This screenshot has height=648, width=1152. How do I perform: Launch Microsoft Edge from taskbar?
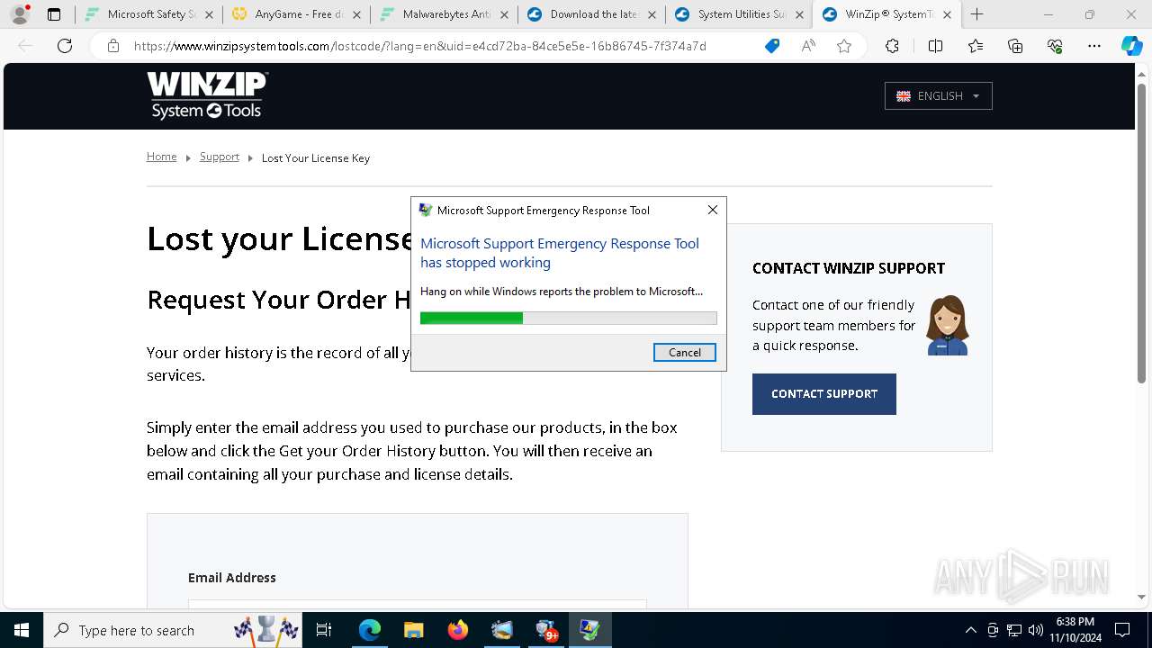[x=370, y=630]
